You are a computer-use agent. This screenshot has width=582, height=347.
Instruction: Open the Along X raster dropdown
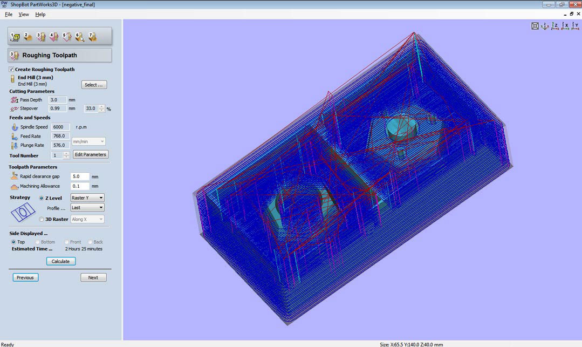87,219
